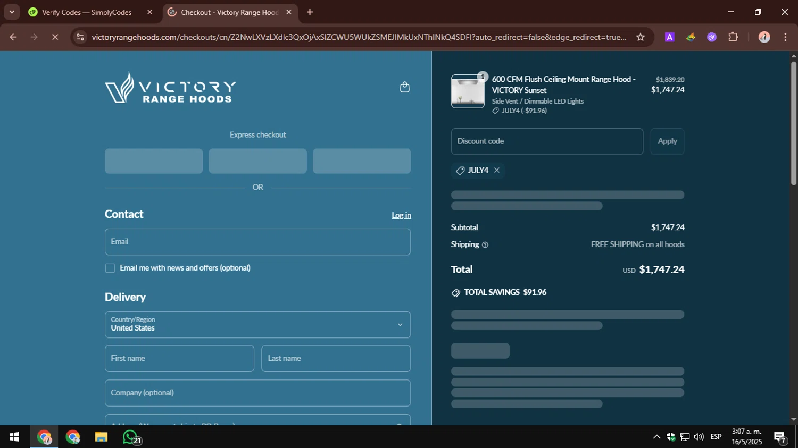The width and height of the screenshot is (798, 448).
Task: Click the Victory Range Hoods logo
Action: pyautogui.click(x=171, y=88)
